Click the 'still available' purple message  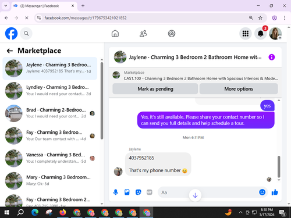pos(205,120)
